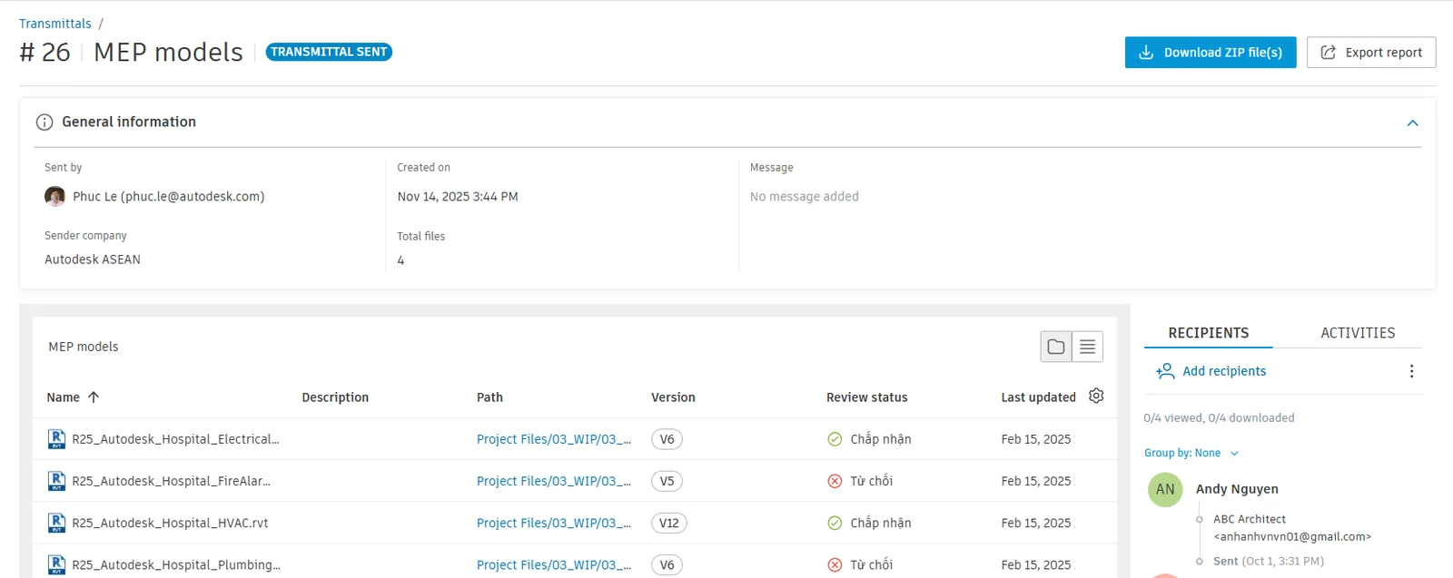Click the Andy Nguyen recipient name

coord(1237,489)
